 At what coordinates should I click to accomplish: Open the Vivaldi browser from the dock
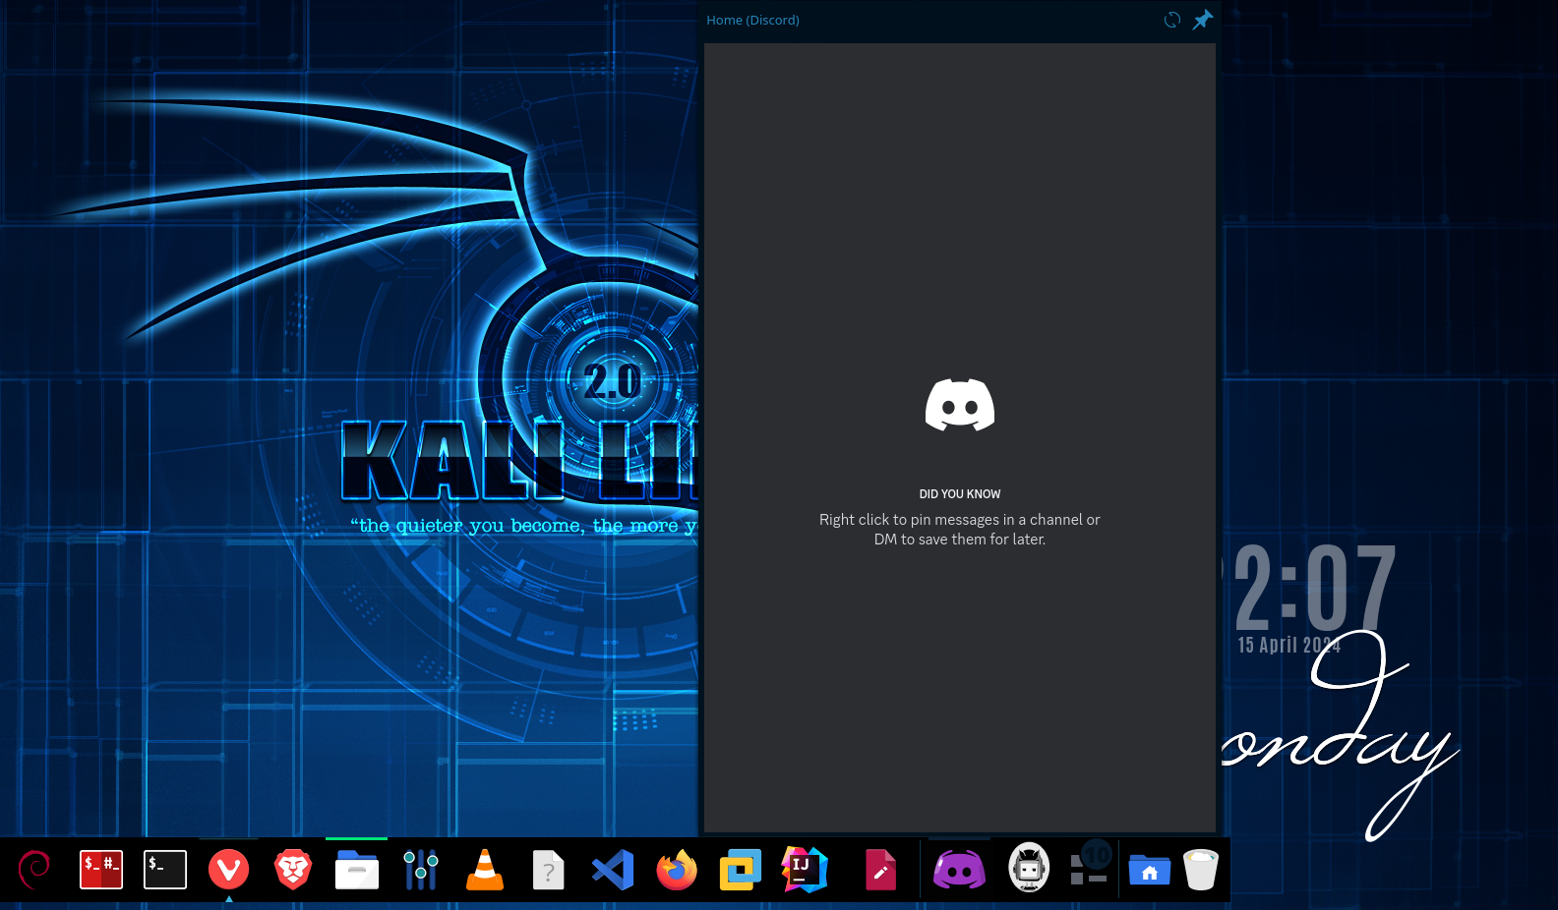pyautogui.click(x=228, y=870)
